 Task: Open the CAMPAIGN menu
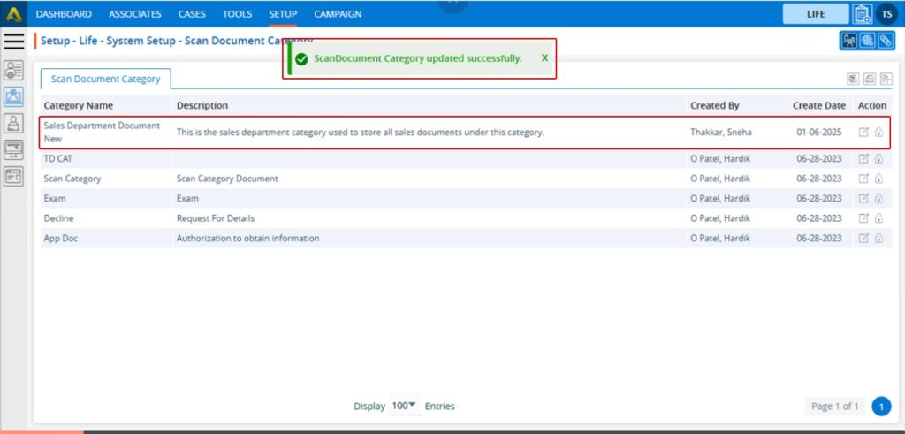coord(338,14)
